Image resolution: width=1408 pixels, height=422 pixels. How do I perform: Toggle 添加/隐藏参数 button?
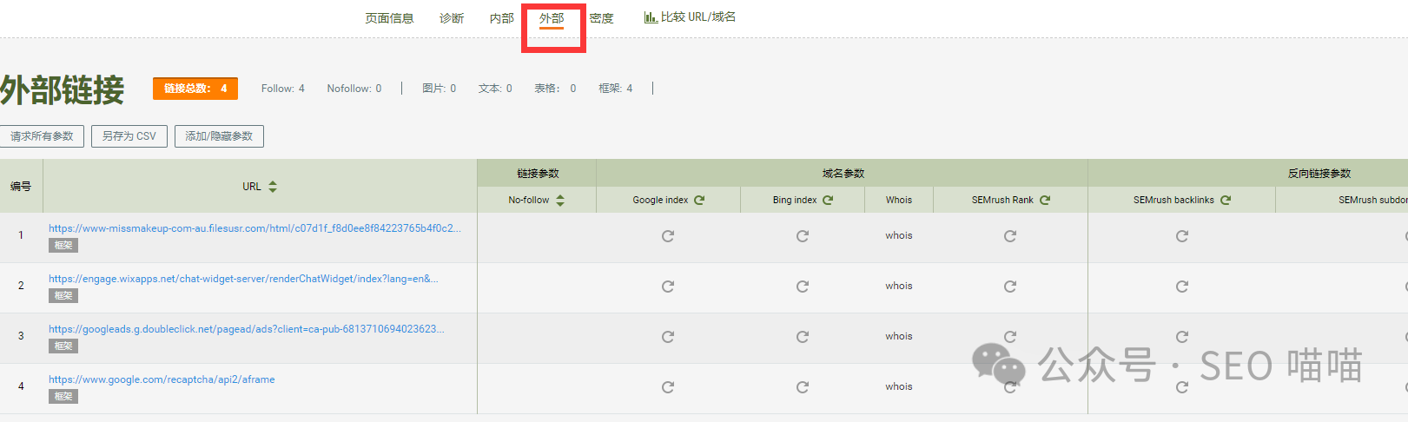click(219, 136)
